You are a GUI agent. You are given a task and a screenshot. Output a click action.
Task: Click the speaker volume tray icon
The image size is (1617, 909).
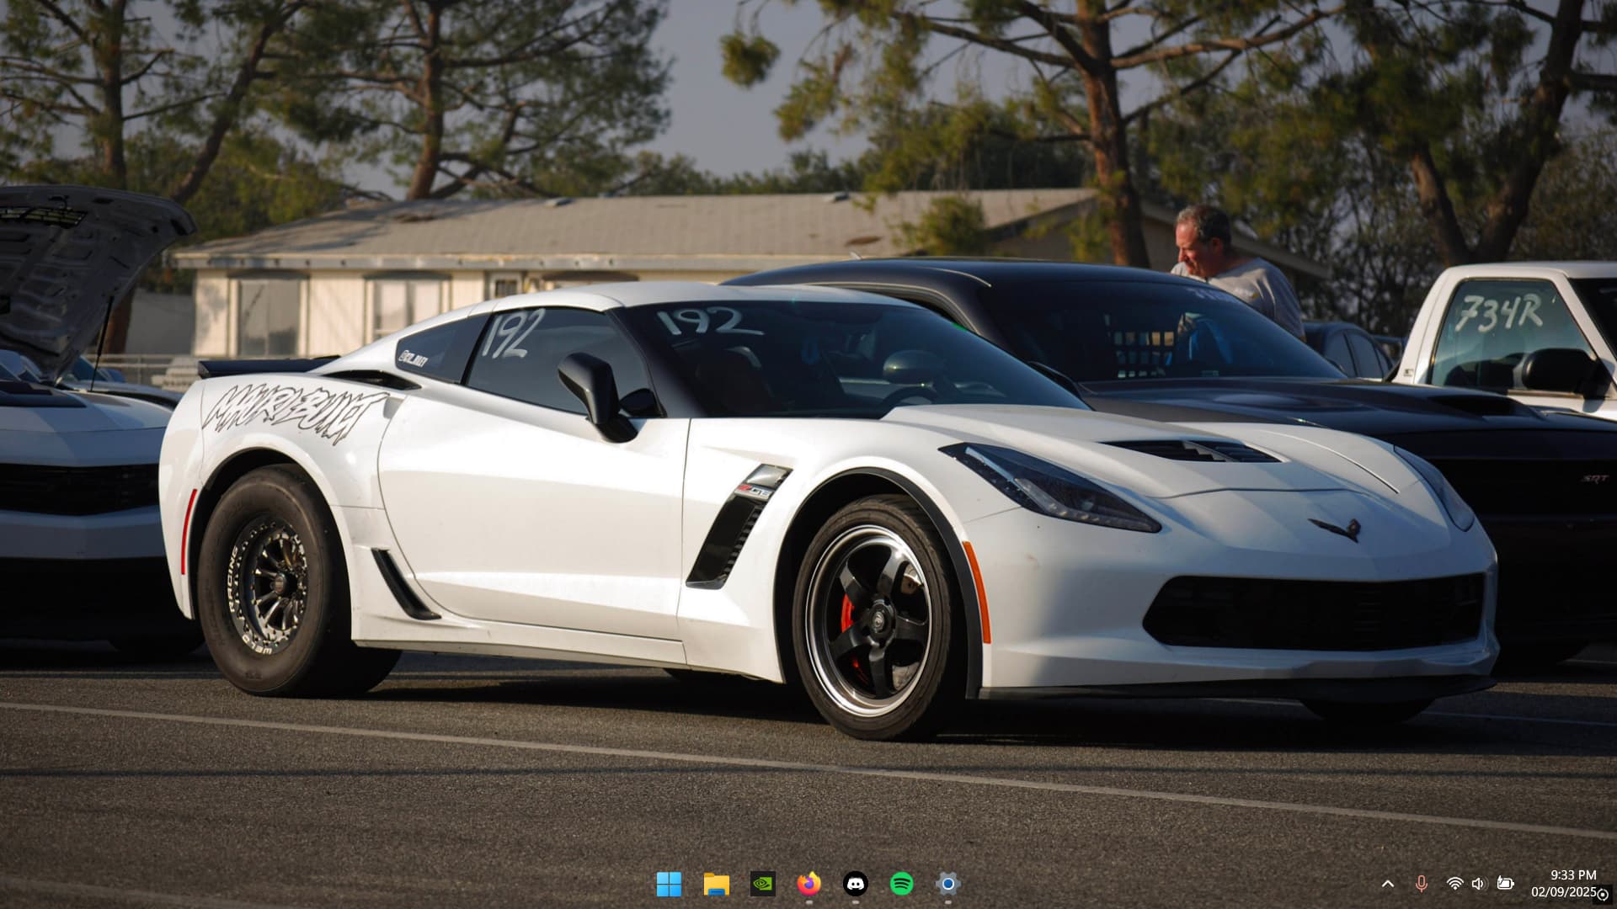click(1478, 884)
